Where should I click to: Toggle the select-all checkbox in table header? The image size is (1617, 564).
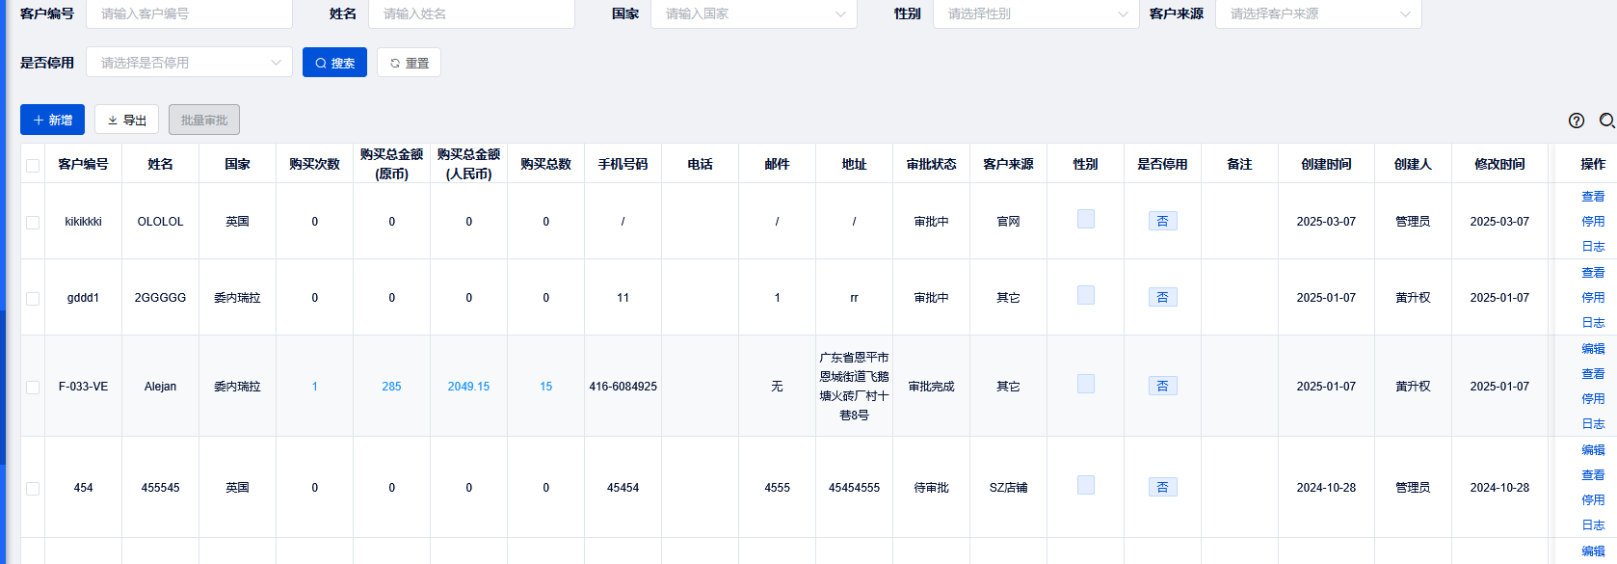pyautogui.click(x=33, y=166)
